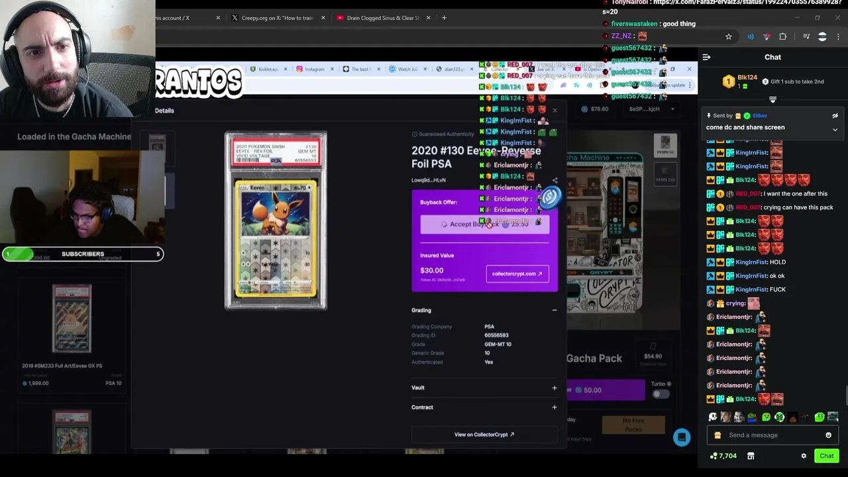
Task: Pick the pepe emote in the quick emote bar
Action: pyautogui.click(x=752, y=417)
